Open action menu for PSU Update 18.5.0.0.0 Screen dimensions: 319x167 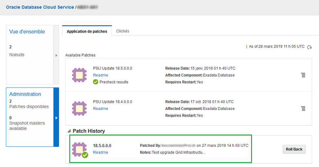tap(303, 75)
